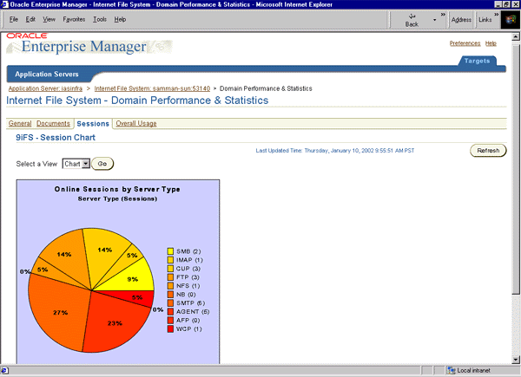Open the Edit menu

pos(30,20)
